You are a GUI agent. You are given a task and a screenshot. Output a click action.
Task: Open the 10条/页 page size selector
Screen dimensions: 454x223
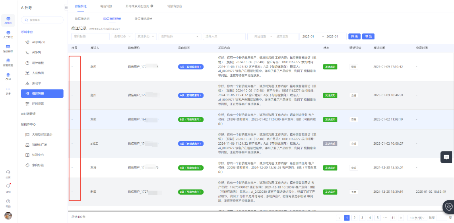pyautogui.click(x=417, y=218)
